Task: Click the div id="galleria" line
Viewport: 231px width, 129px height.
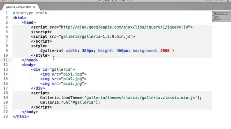Action: [x=53, y=69]
